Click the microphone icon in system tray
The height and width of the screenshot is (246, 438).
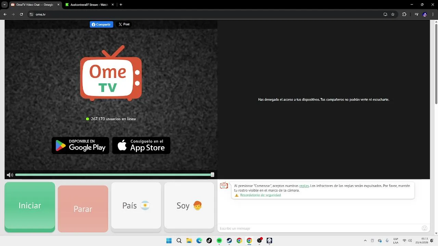point(387,241)
